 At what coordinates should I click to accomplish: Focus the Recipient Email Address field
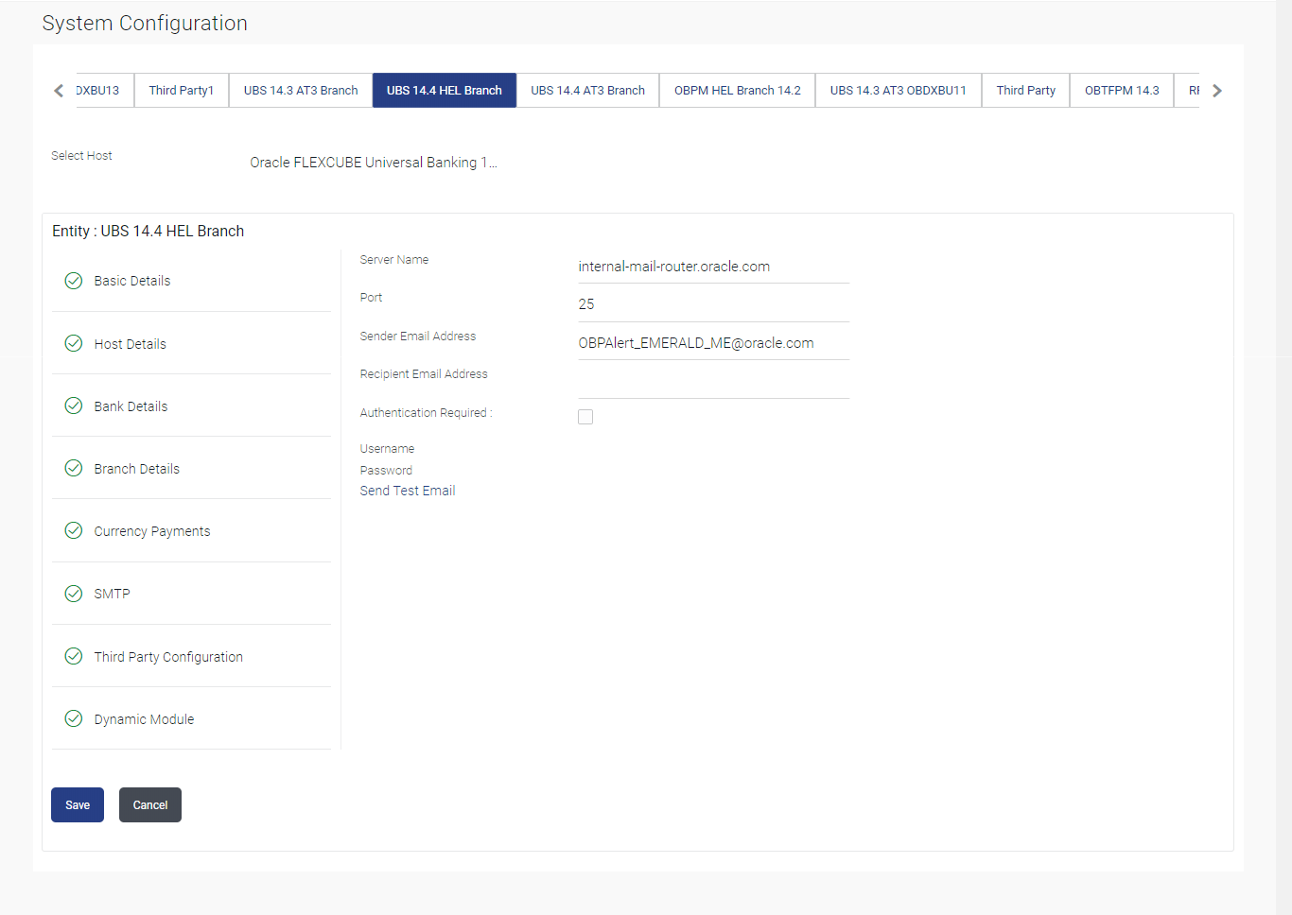[713, 381]
